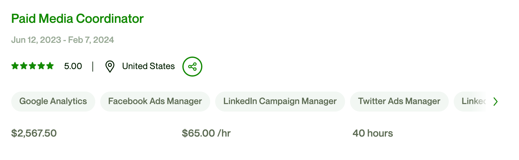Screen dimensions: 519x160
Task: Click the second green rating star
Action: click(24, 66)
